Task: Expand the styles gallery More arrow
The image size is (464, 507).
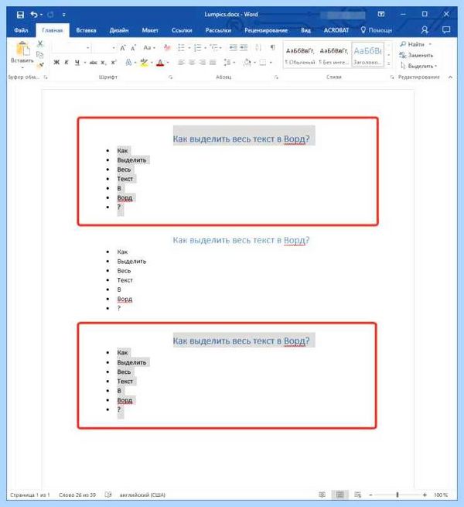Action: pyautogui.click(x=389, y=63)
